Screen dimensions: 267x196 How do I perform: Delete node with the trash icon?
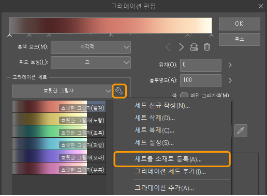coord(207,47)
